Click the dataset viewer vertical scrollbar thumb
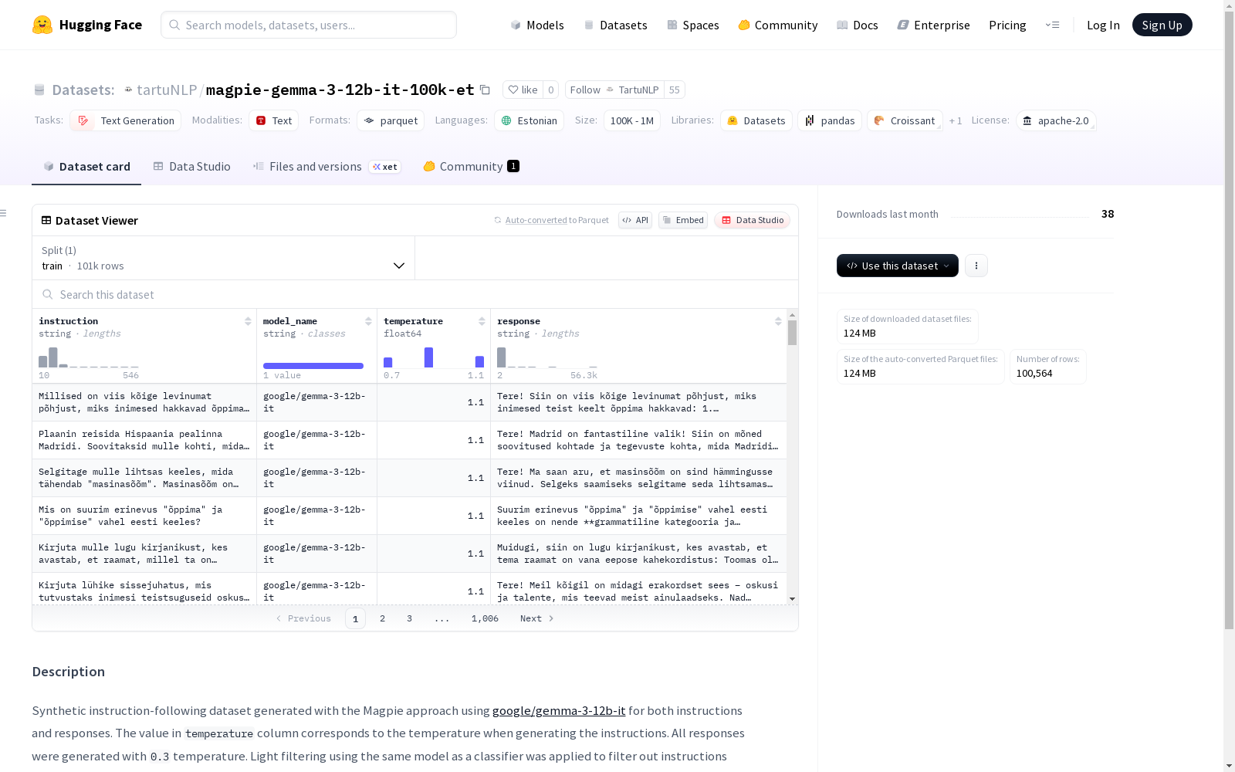Viewport: 1235px width, 772px height. 792,333
